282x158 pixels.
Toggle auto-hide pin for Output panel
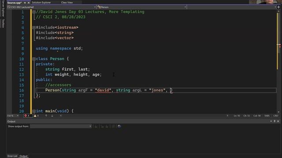tap(275, 121)
